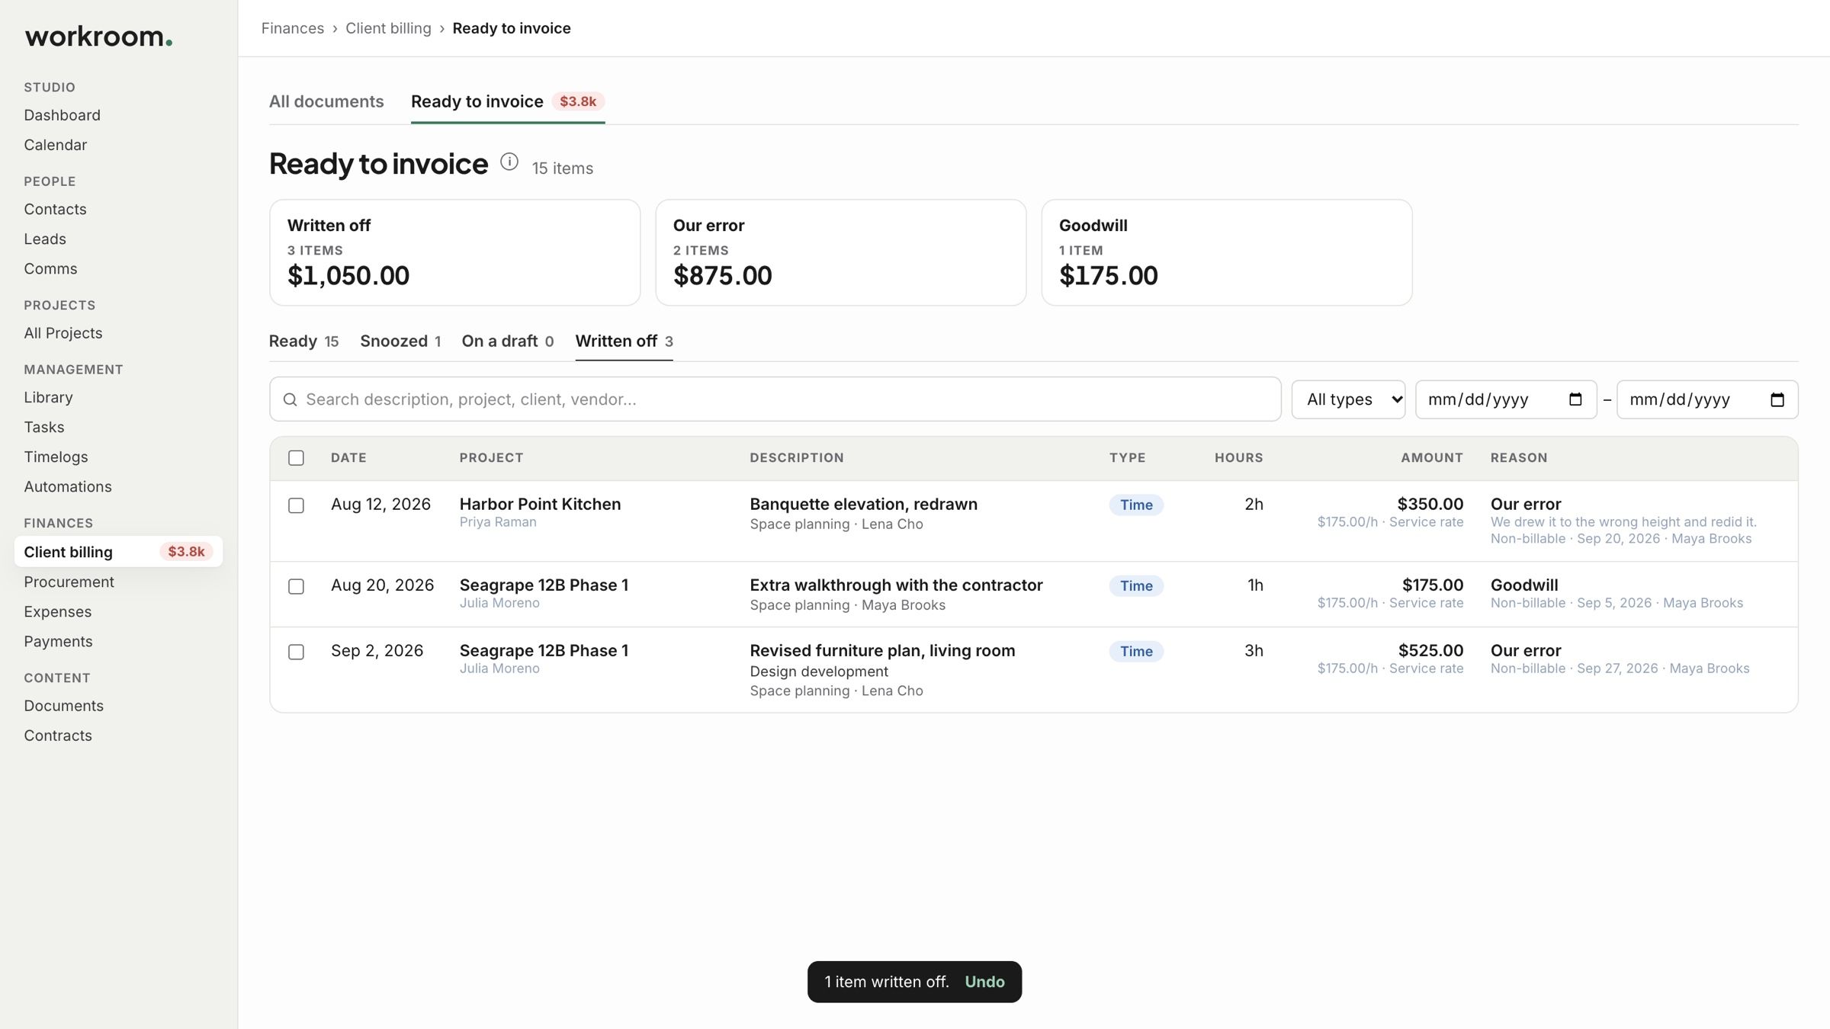Screen dimensions: 1830x1029
Task: Open the All types dropdown
Action: point(1348,399)
